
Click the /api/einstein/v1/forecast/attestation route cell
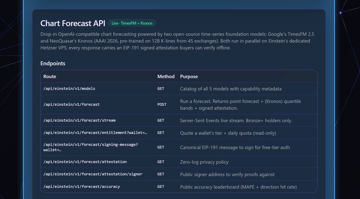[85, 162]
